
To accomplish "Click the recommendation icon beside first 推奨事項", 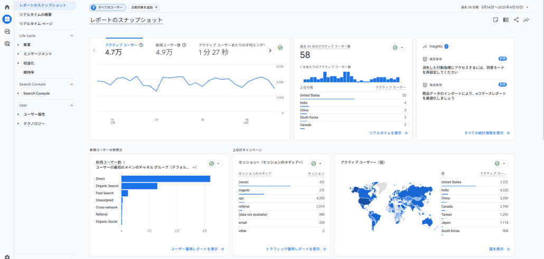I will [x=425, y=59].
